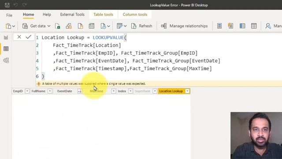This screenshot has width=282, height=159.
Task: Click Fact_TimeTrack_Group[MaxTime] in line 5
Action: pos(171,68)
